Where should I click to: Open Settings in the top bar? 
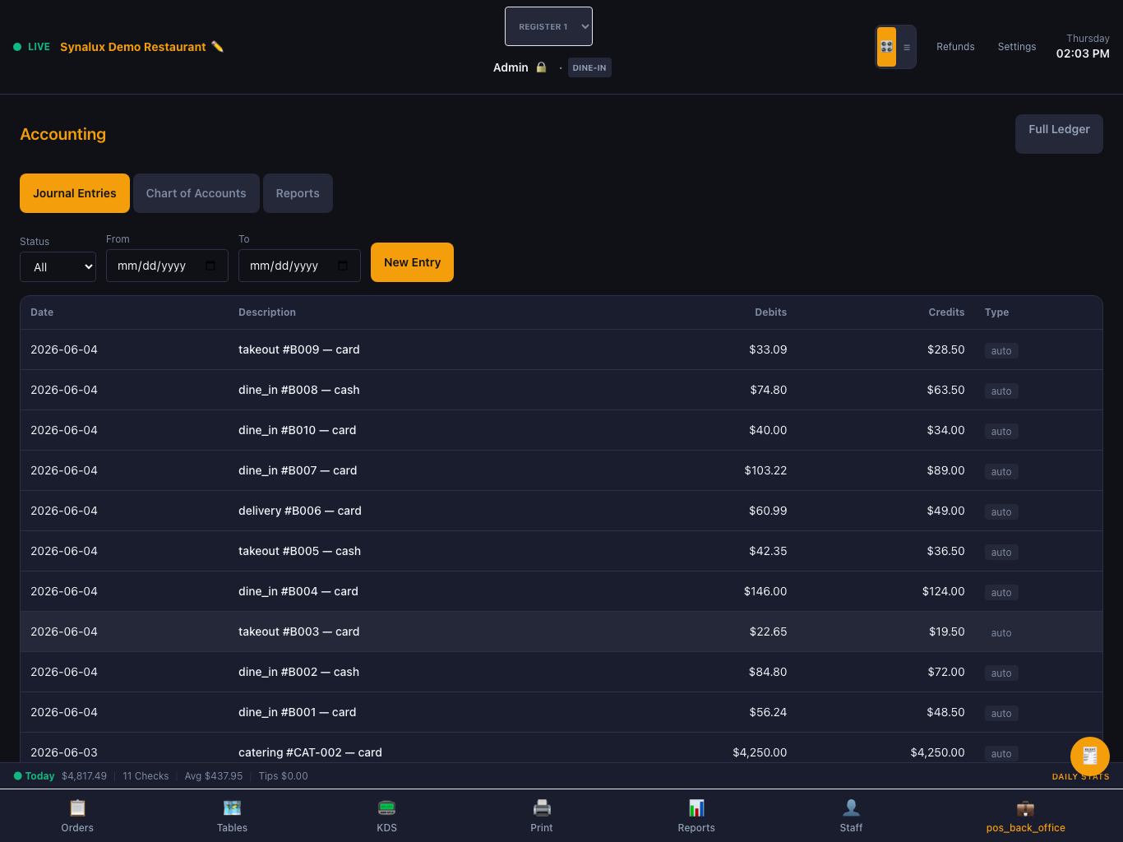click(1017, 47)
